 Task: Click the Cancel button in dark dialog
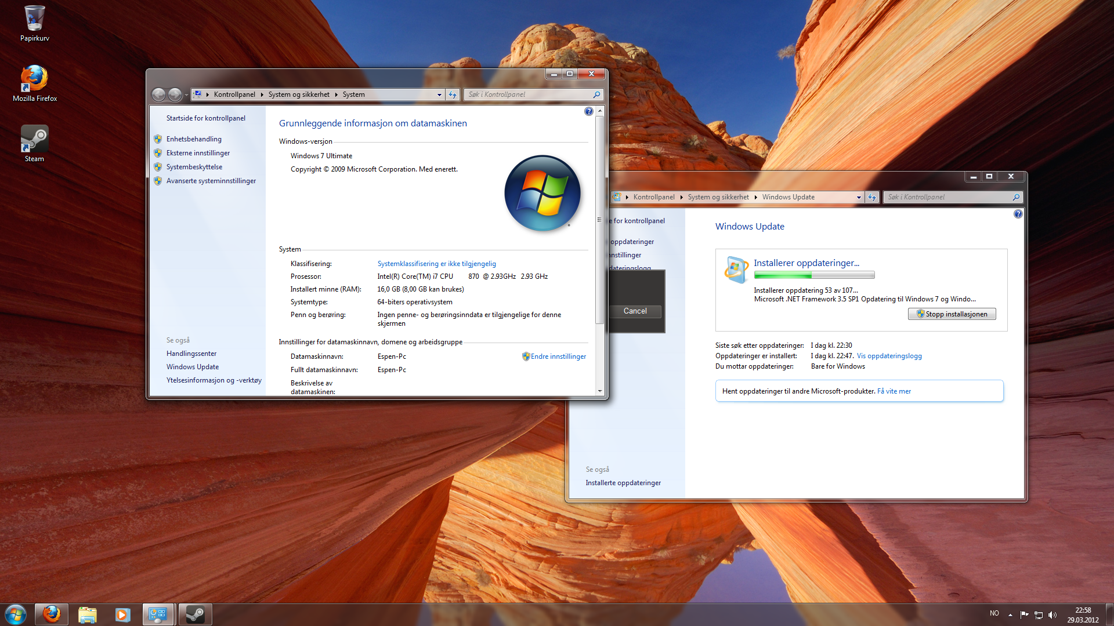click(635, 311)
